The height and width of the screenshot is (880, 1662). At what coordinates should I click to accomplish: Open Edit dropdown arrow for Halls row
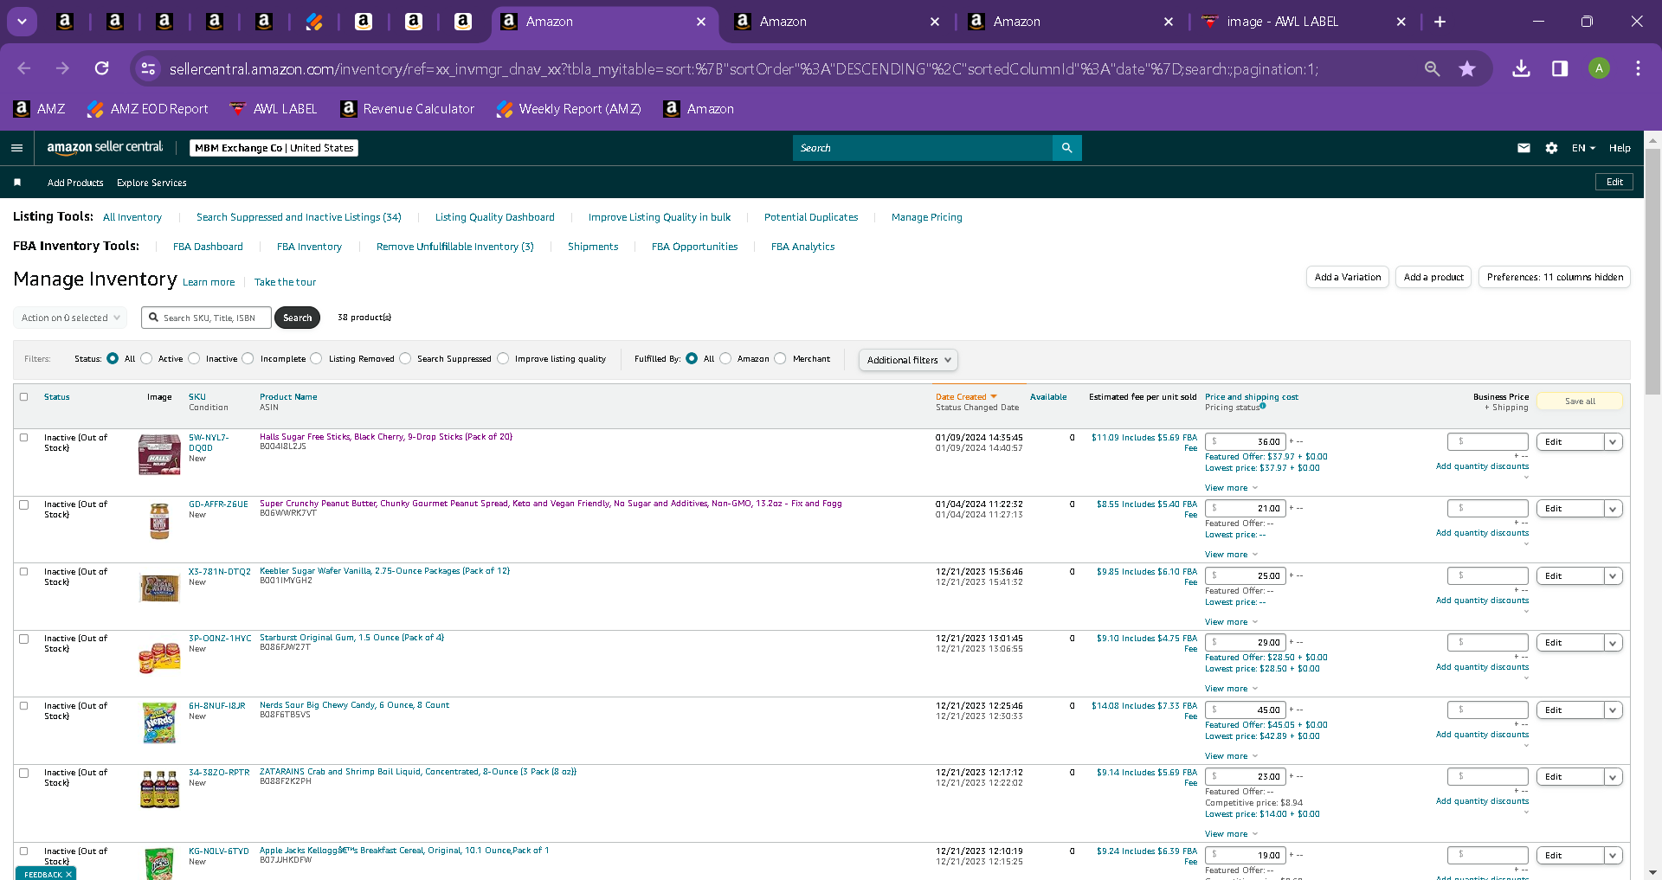(x=1613, y=442)
